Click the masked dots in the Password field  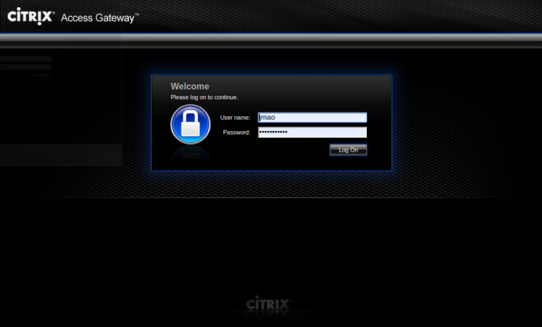coord(273,132)
